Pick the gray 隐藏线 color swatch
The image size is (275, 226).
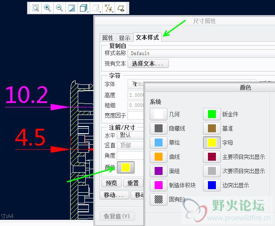tap(159, 128)
